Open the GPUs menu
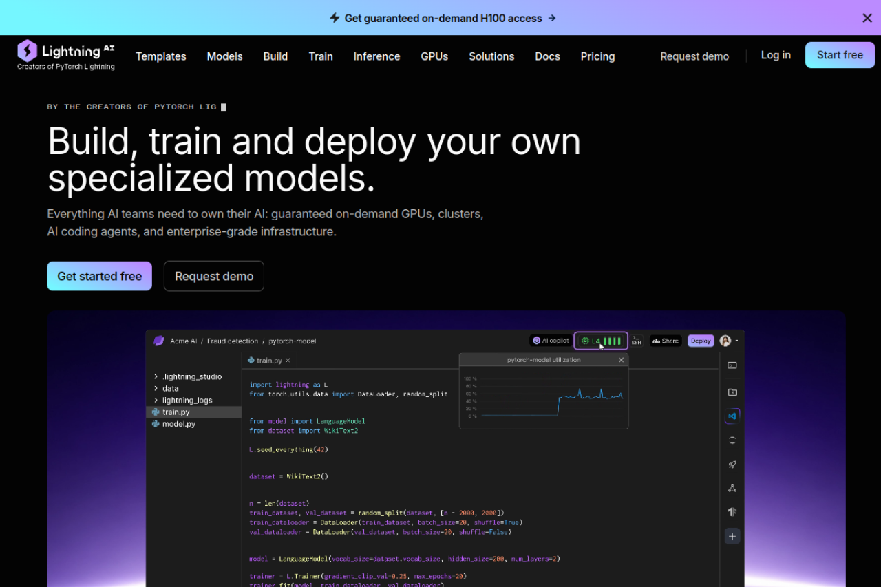 [434, 56]
